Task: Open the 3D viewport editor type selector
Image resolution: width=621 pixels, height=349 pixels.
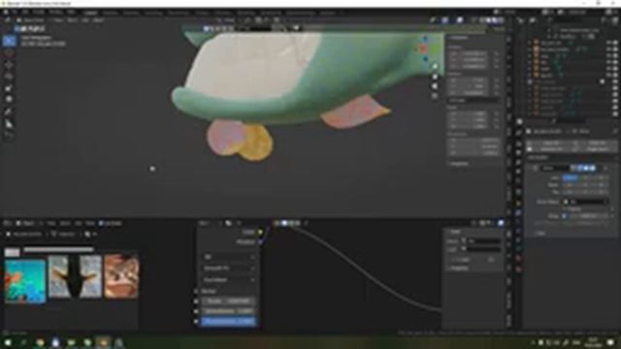Action: 7,19
